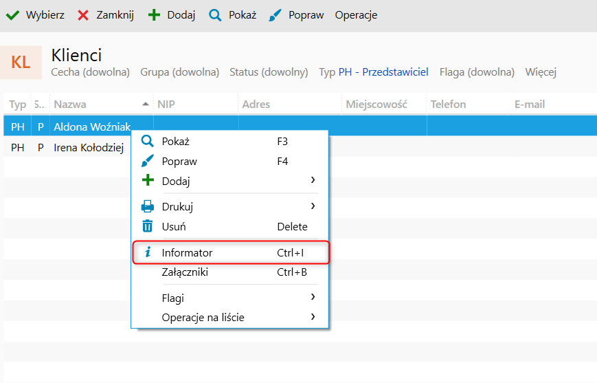Click the Miejscowość column header
The image size is (597, 383).
(x=376, y=105)
